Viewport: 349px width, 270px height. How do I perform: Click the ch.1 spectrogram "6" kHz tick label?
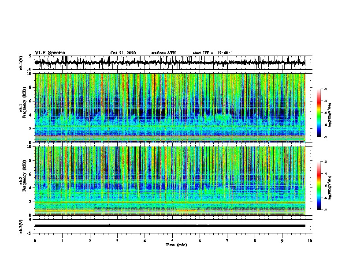pos(31,101)
